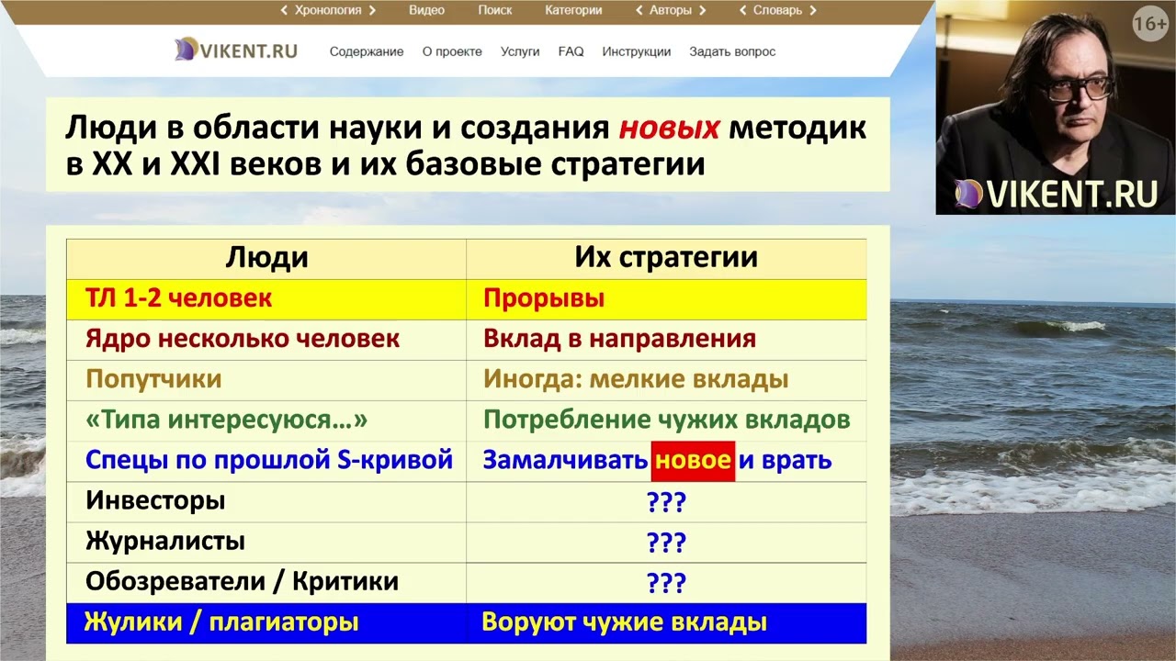Open the Видео navigation item
The width and height of the screenshot is (1176, 661).
(x=426, y=11)
